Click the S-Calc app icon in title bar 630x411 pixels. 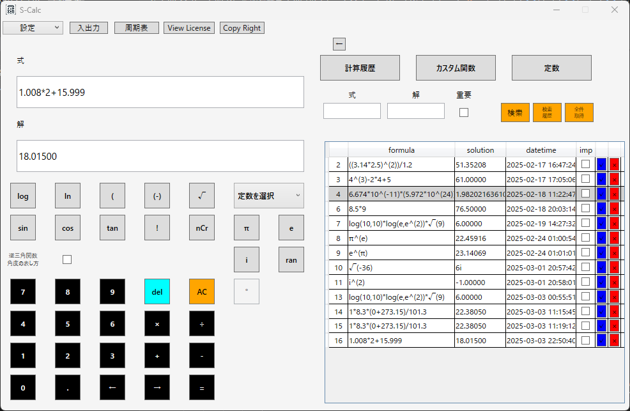[11, 10]
